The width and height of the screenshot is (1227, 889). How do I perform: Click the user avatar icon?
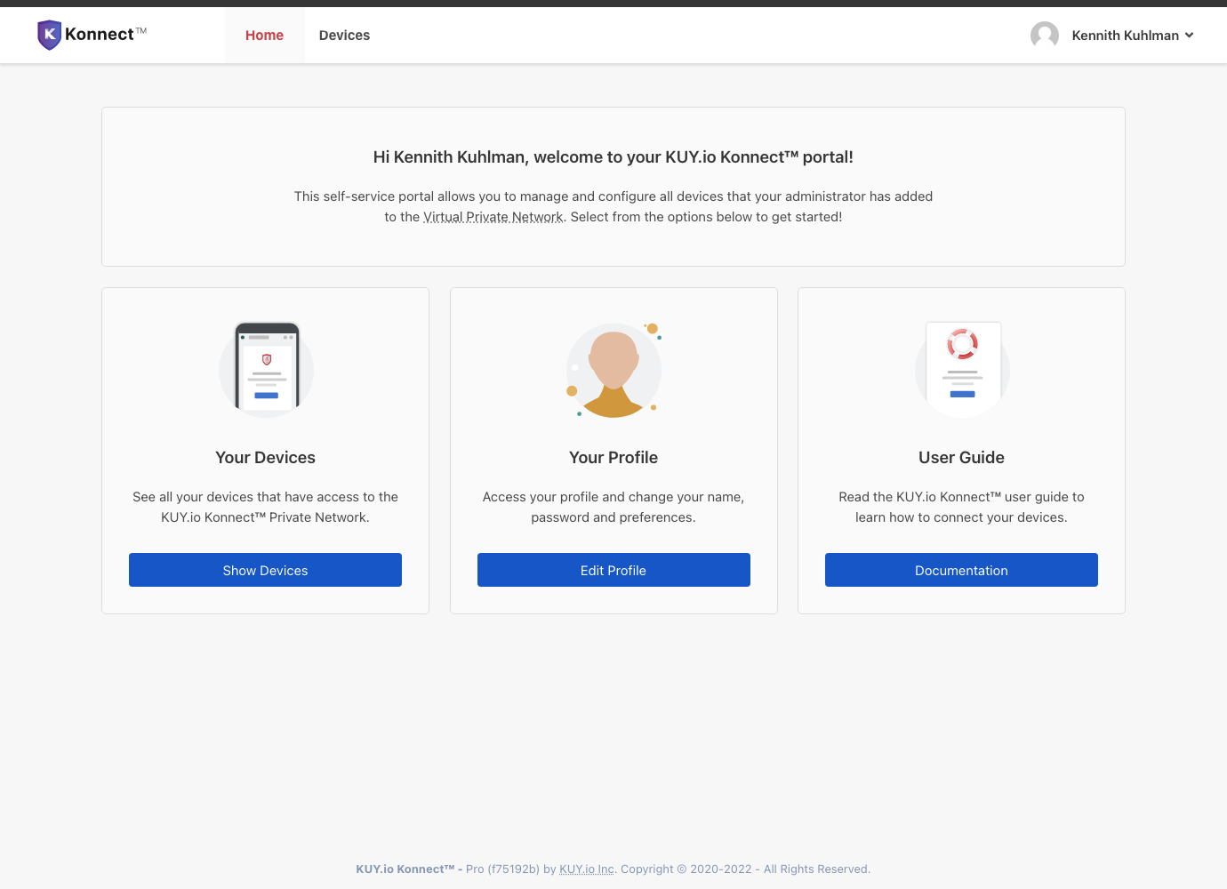point(1045,36)
